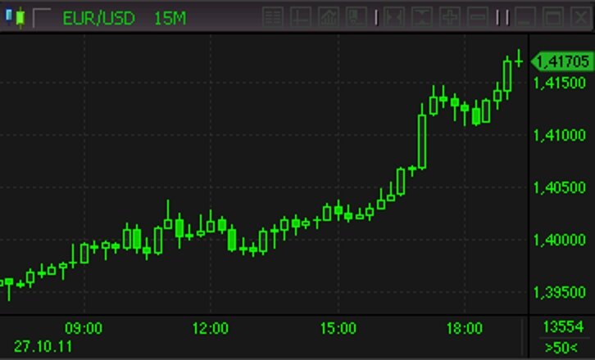Click the >50< bar count indicator
The width and height of the screenshot is (595, 360).
561,348
